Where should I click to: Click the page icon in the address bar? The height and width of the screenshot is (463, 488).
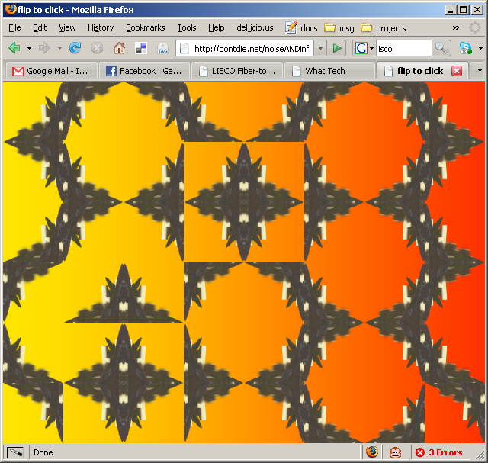click(185, 48)
